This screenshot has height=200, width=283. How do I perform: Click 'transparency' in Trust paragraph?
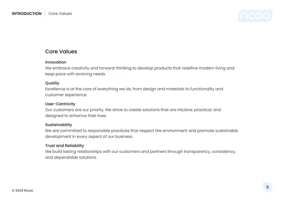point(197,152)
